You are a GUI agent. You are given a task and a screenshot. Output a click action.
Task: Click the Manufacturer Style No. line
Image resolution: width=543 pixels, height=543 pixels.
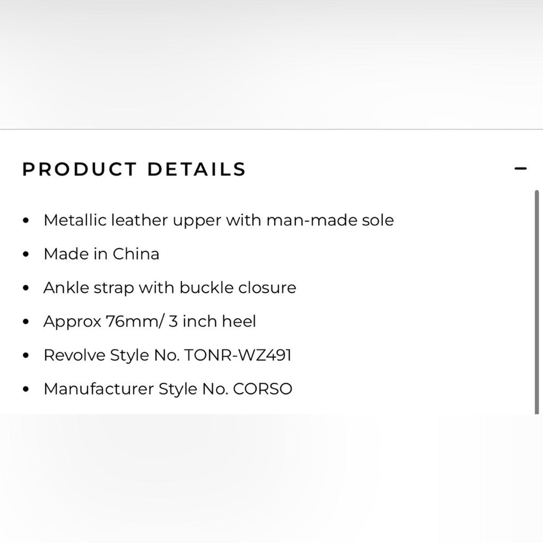(168, 388)
